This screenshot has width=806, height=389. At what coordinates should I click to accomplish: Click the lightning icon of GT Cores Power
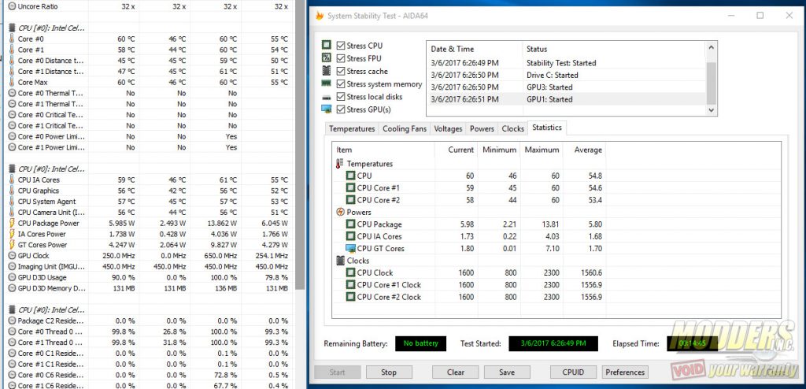pos(12,245)
